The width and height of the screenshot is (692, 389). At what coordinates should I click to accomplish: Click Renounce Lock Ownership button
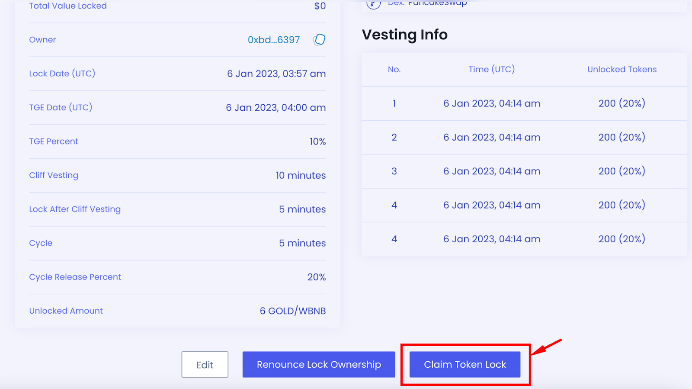319,364
